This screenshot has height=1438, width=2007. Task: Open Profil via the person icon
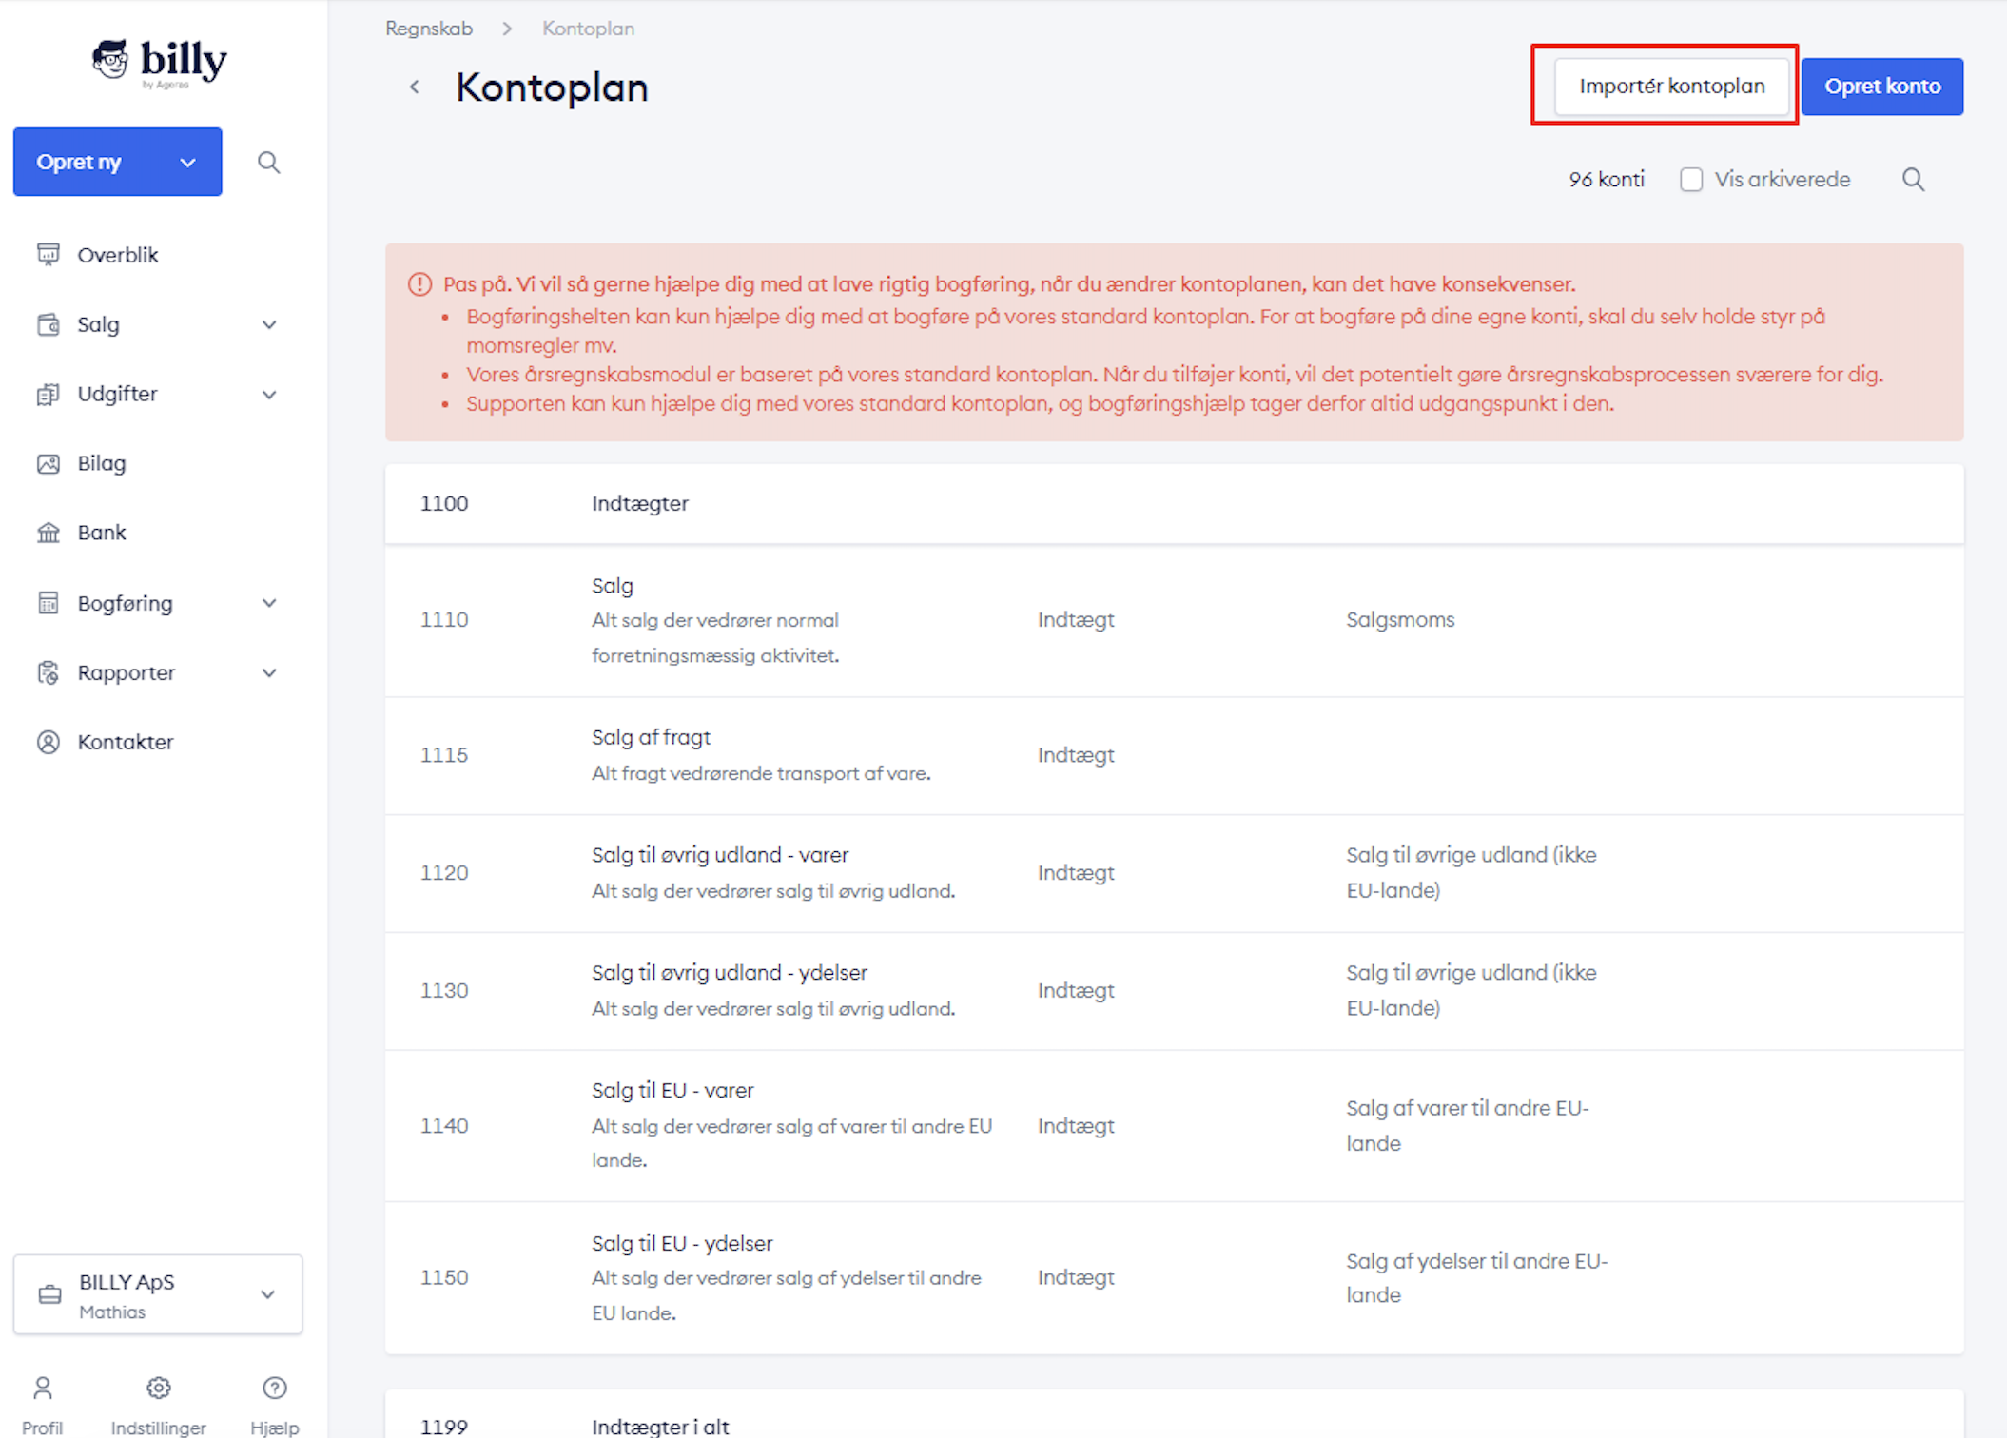pos(43,1389)
